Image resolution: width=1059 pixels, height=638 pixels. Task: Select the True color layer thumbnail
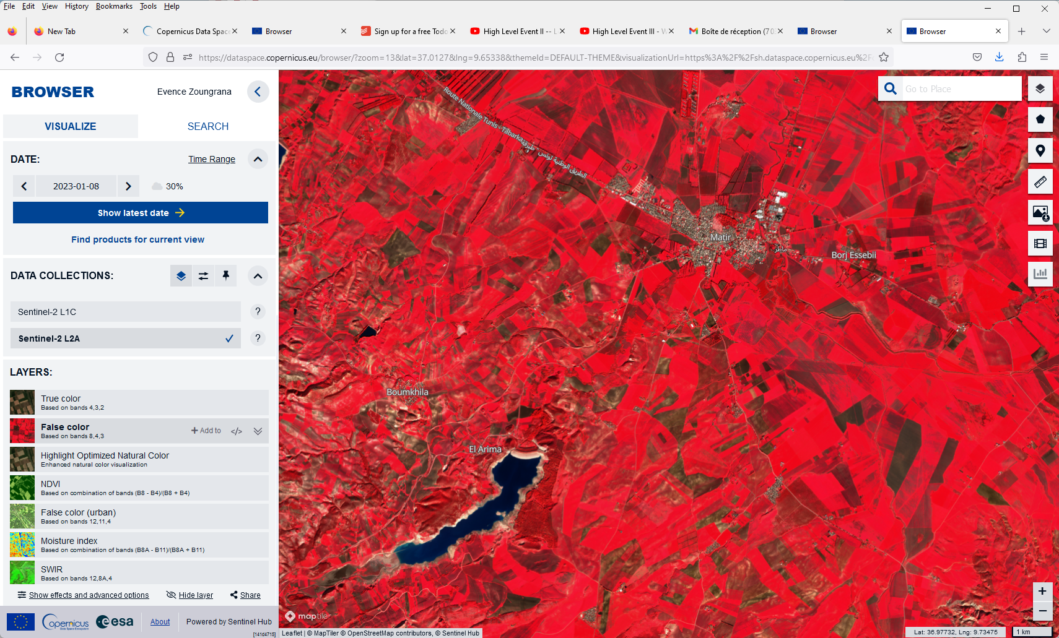[22, 402]
